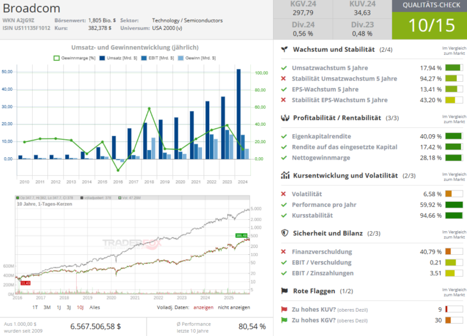Click the plant icon beside Wachstum und Stabilität
The image size is (467, 336).
pyautogui.click(x=284, y=49)
